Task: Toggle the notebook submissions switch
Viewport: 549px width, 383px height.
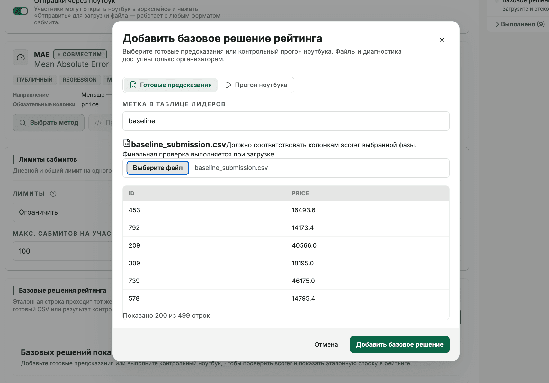Action: (x=21, y=11)
